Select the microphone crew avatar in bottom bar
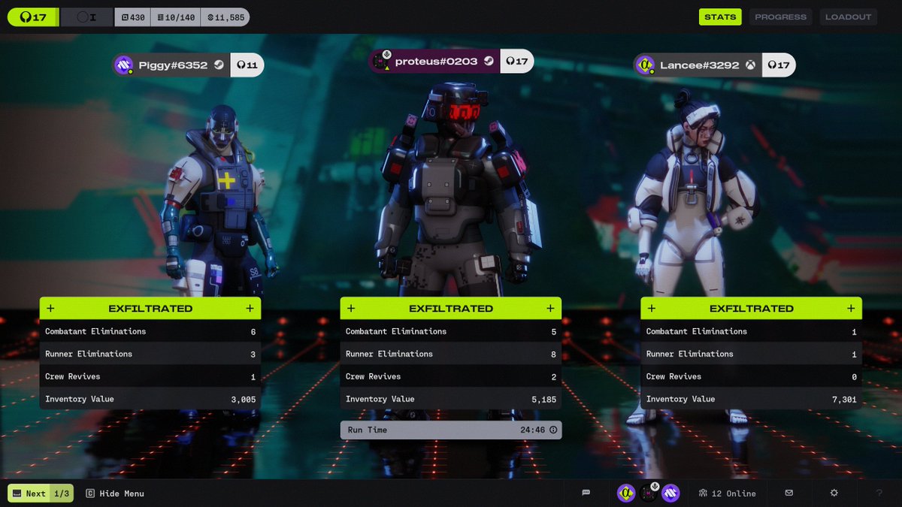Image resolution: width=902 pixels, height=507 pixels. (649, 493)
